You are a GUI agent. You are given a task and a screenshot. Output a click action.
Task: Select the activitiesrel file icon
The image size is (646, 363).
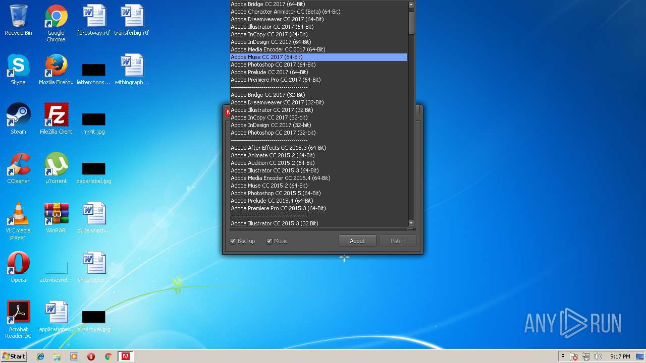[56, 272]
